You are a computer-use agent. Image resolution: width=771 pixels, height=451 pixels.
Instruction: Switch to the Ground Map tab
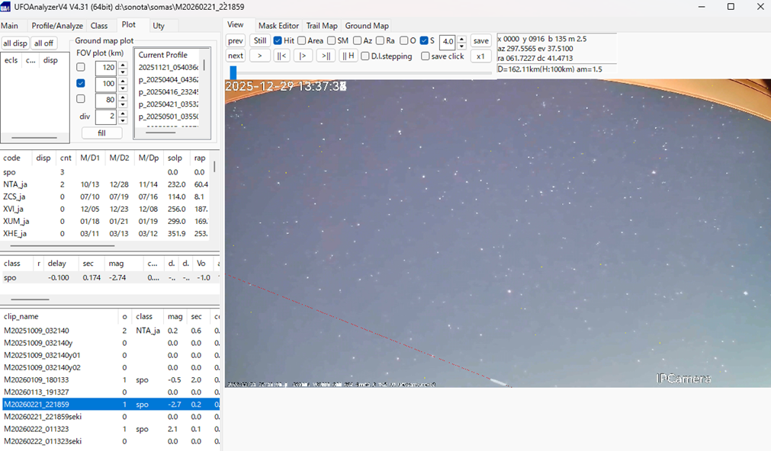click(367, 26)
